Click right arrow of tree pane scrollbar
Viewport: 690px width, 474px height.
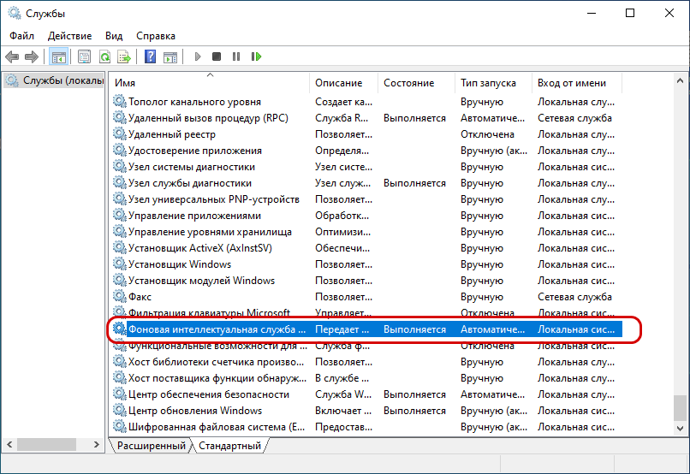pos(97,445)
